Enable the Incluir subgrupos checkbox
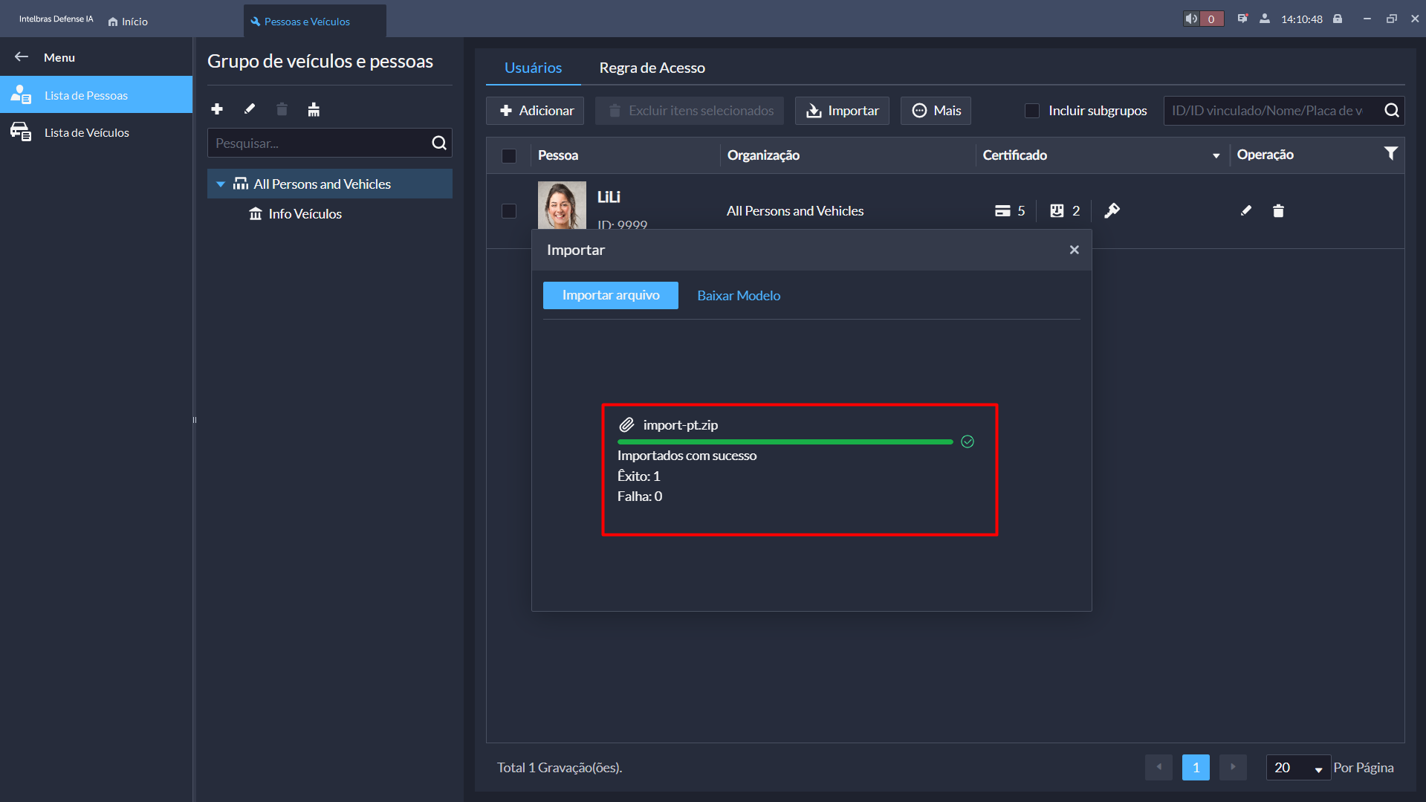This screenshot has height=802, width=1426. [1032, 111]
